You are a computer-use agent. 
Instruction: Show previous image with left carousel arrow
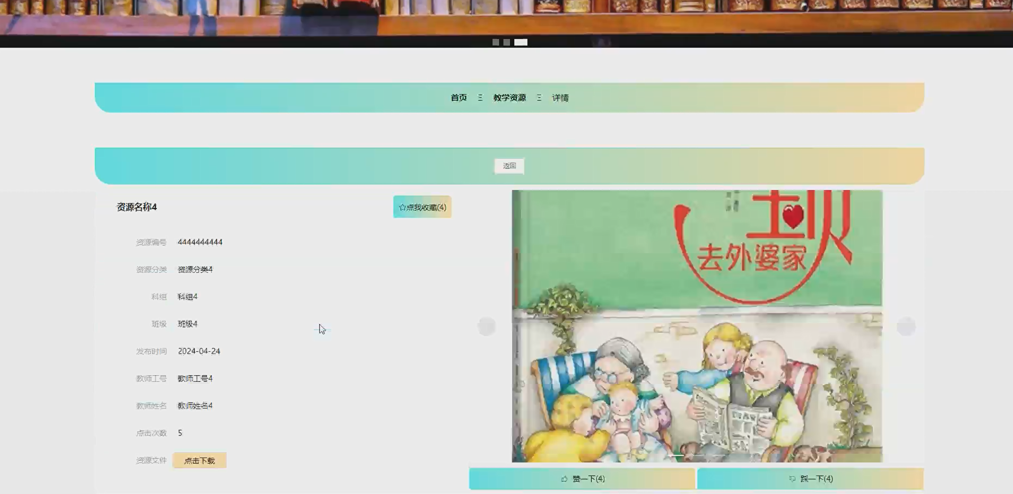pyautogui.click(x=487, y=327)
